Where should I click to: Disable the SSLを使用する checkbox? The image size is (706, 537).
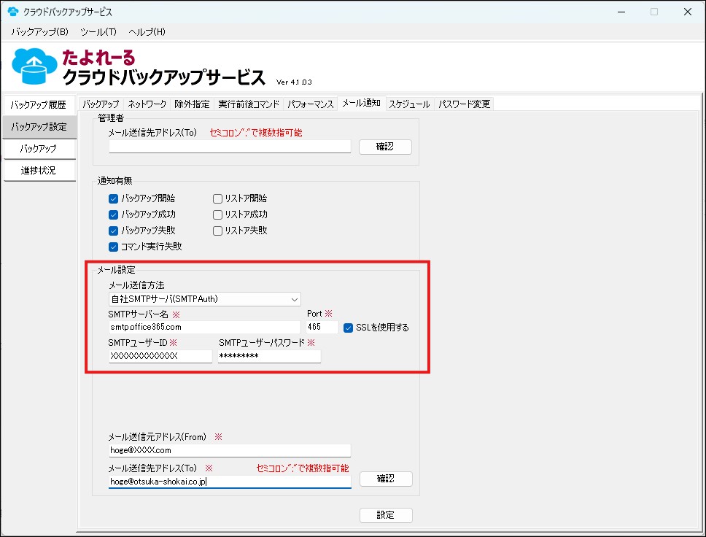pyautogui.click(x=349, y=328)
